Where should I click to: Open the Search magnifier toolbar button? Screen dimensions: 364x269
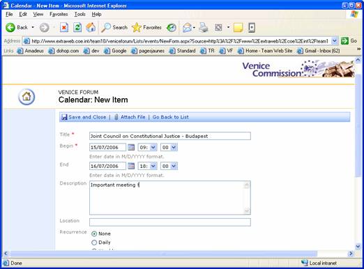click(x=114, y=27)
